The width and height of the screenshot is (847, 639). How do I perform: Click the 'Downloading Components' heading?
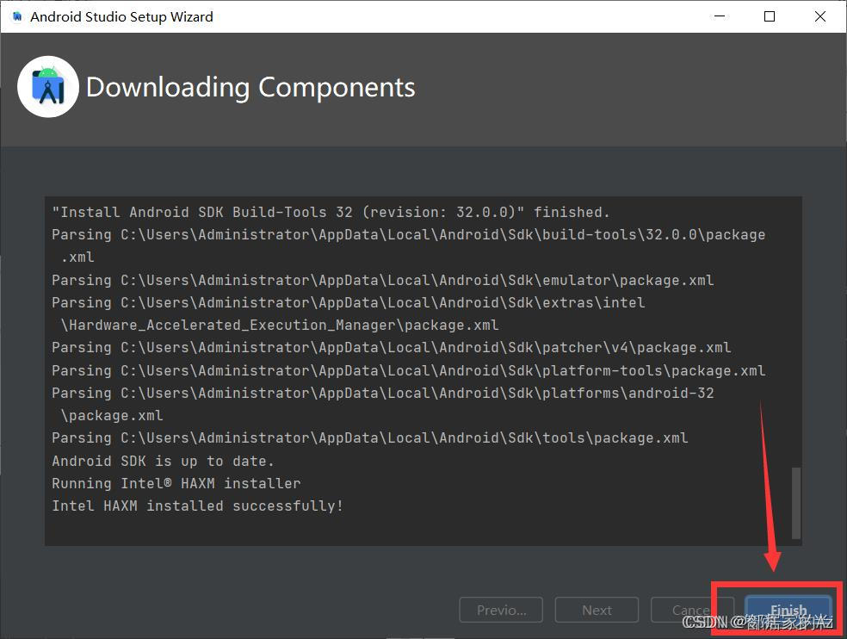coord(250,88)
